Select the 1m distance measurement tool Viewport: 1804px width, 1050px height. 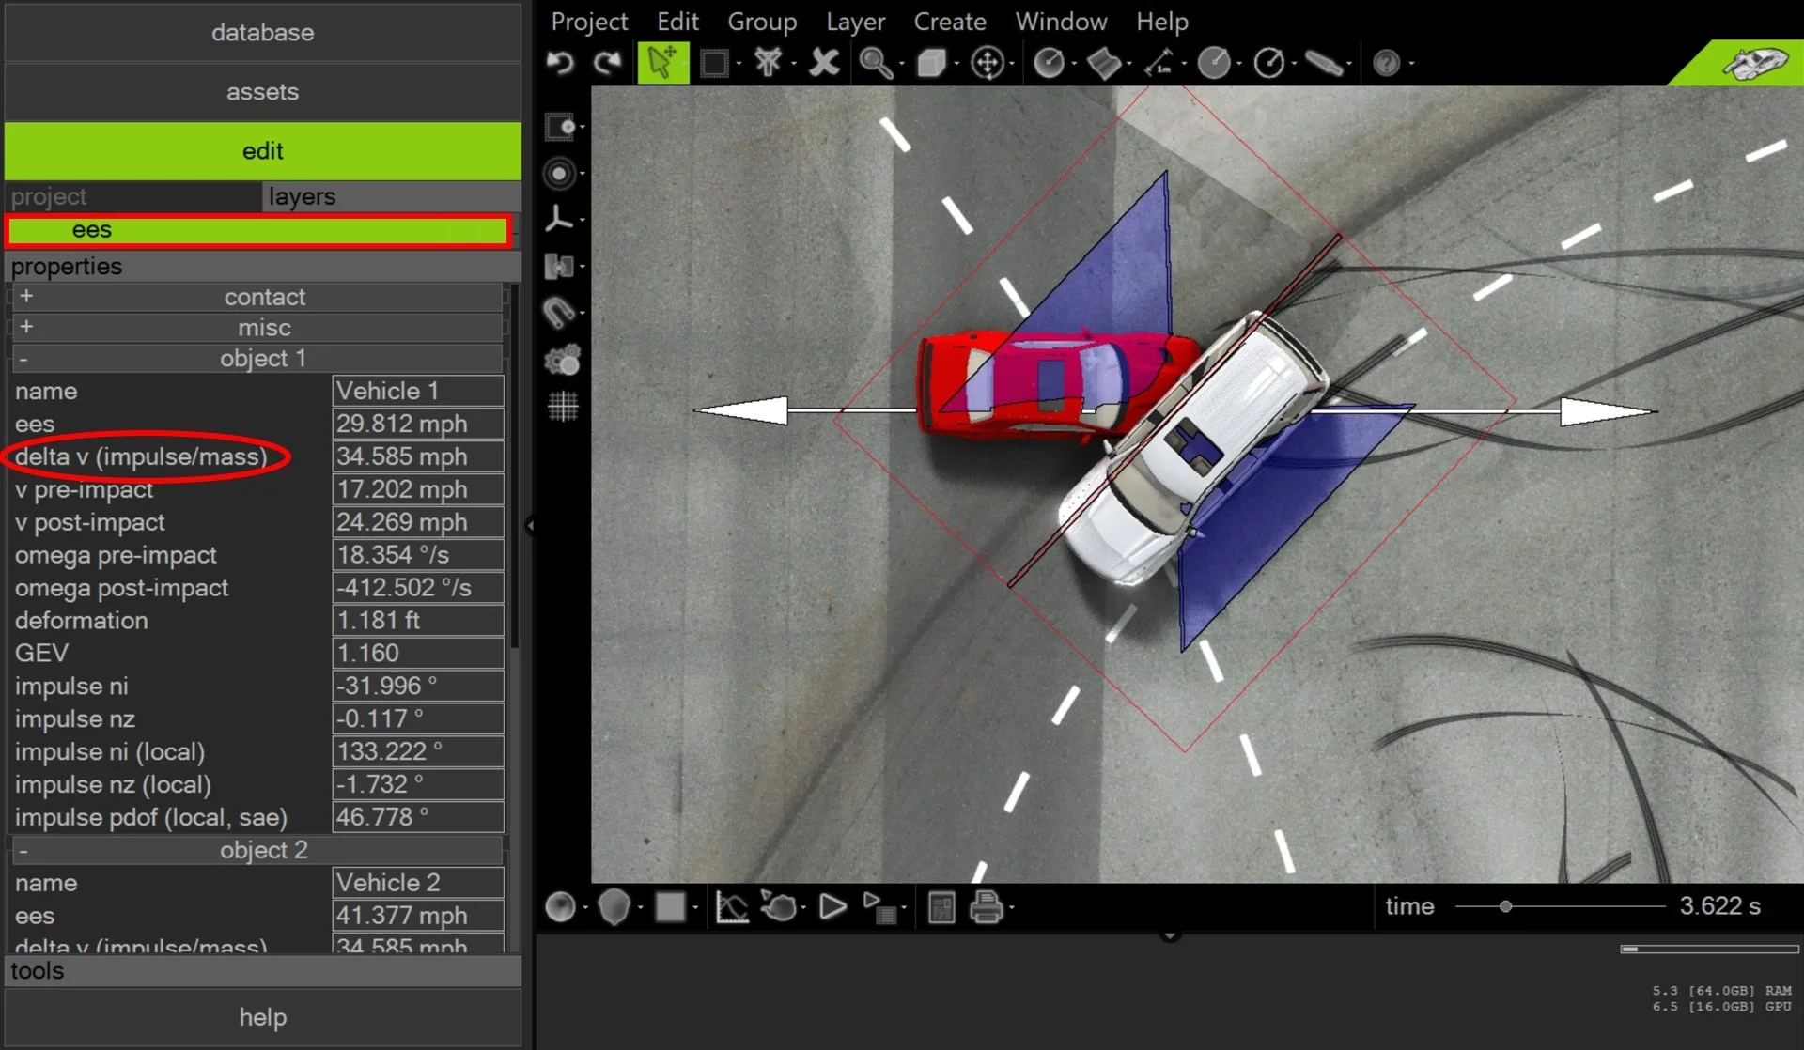coord(1159,63)
